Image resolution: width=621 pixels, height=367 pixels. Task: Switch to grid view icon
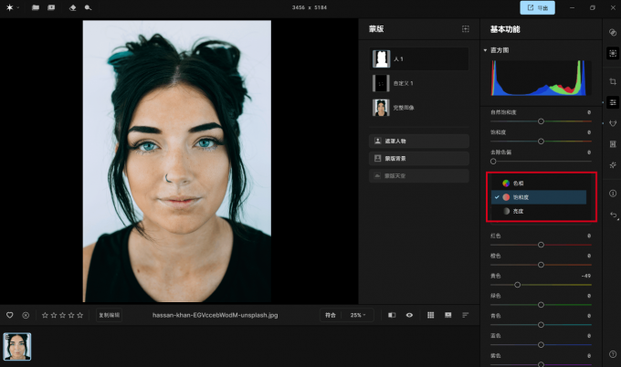point(431,315)
